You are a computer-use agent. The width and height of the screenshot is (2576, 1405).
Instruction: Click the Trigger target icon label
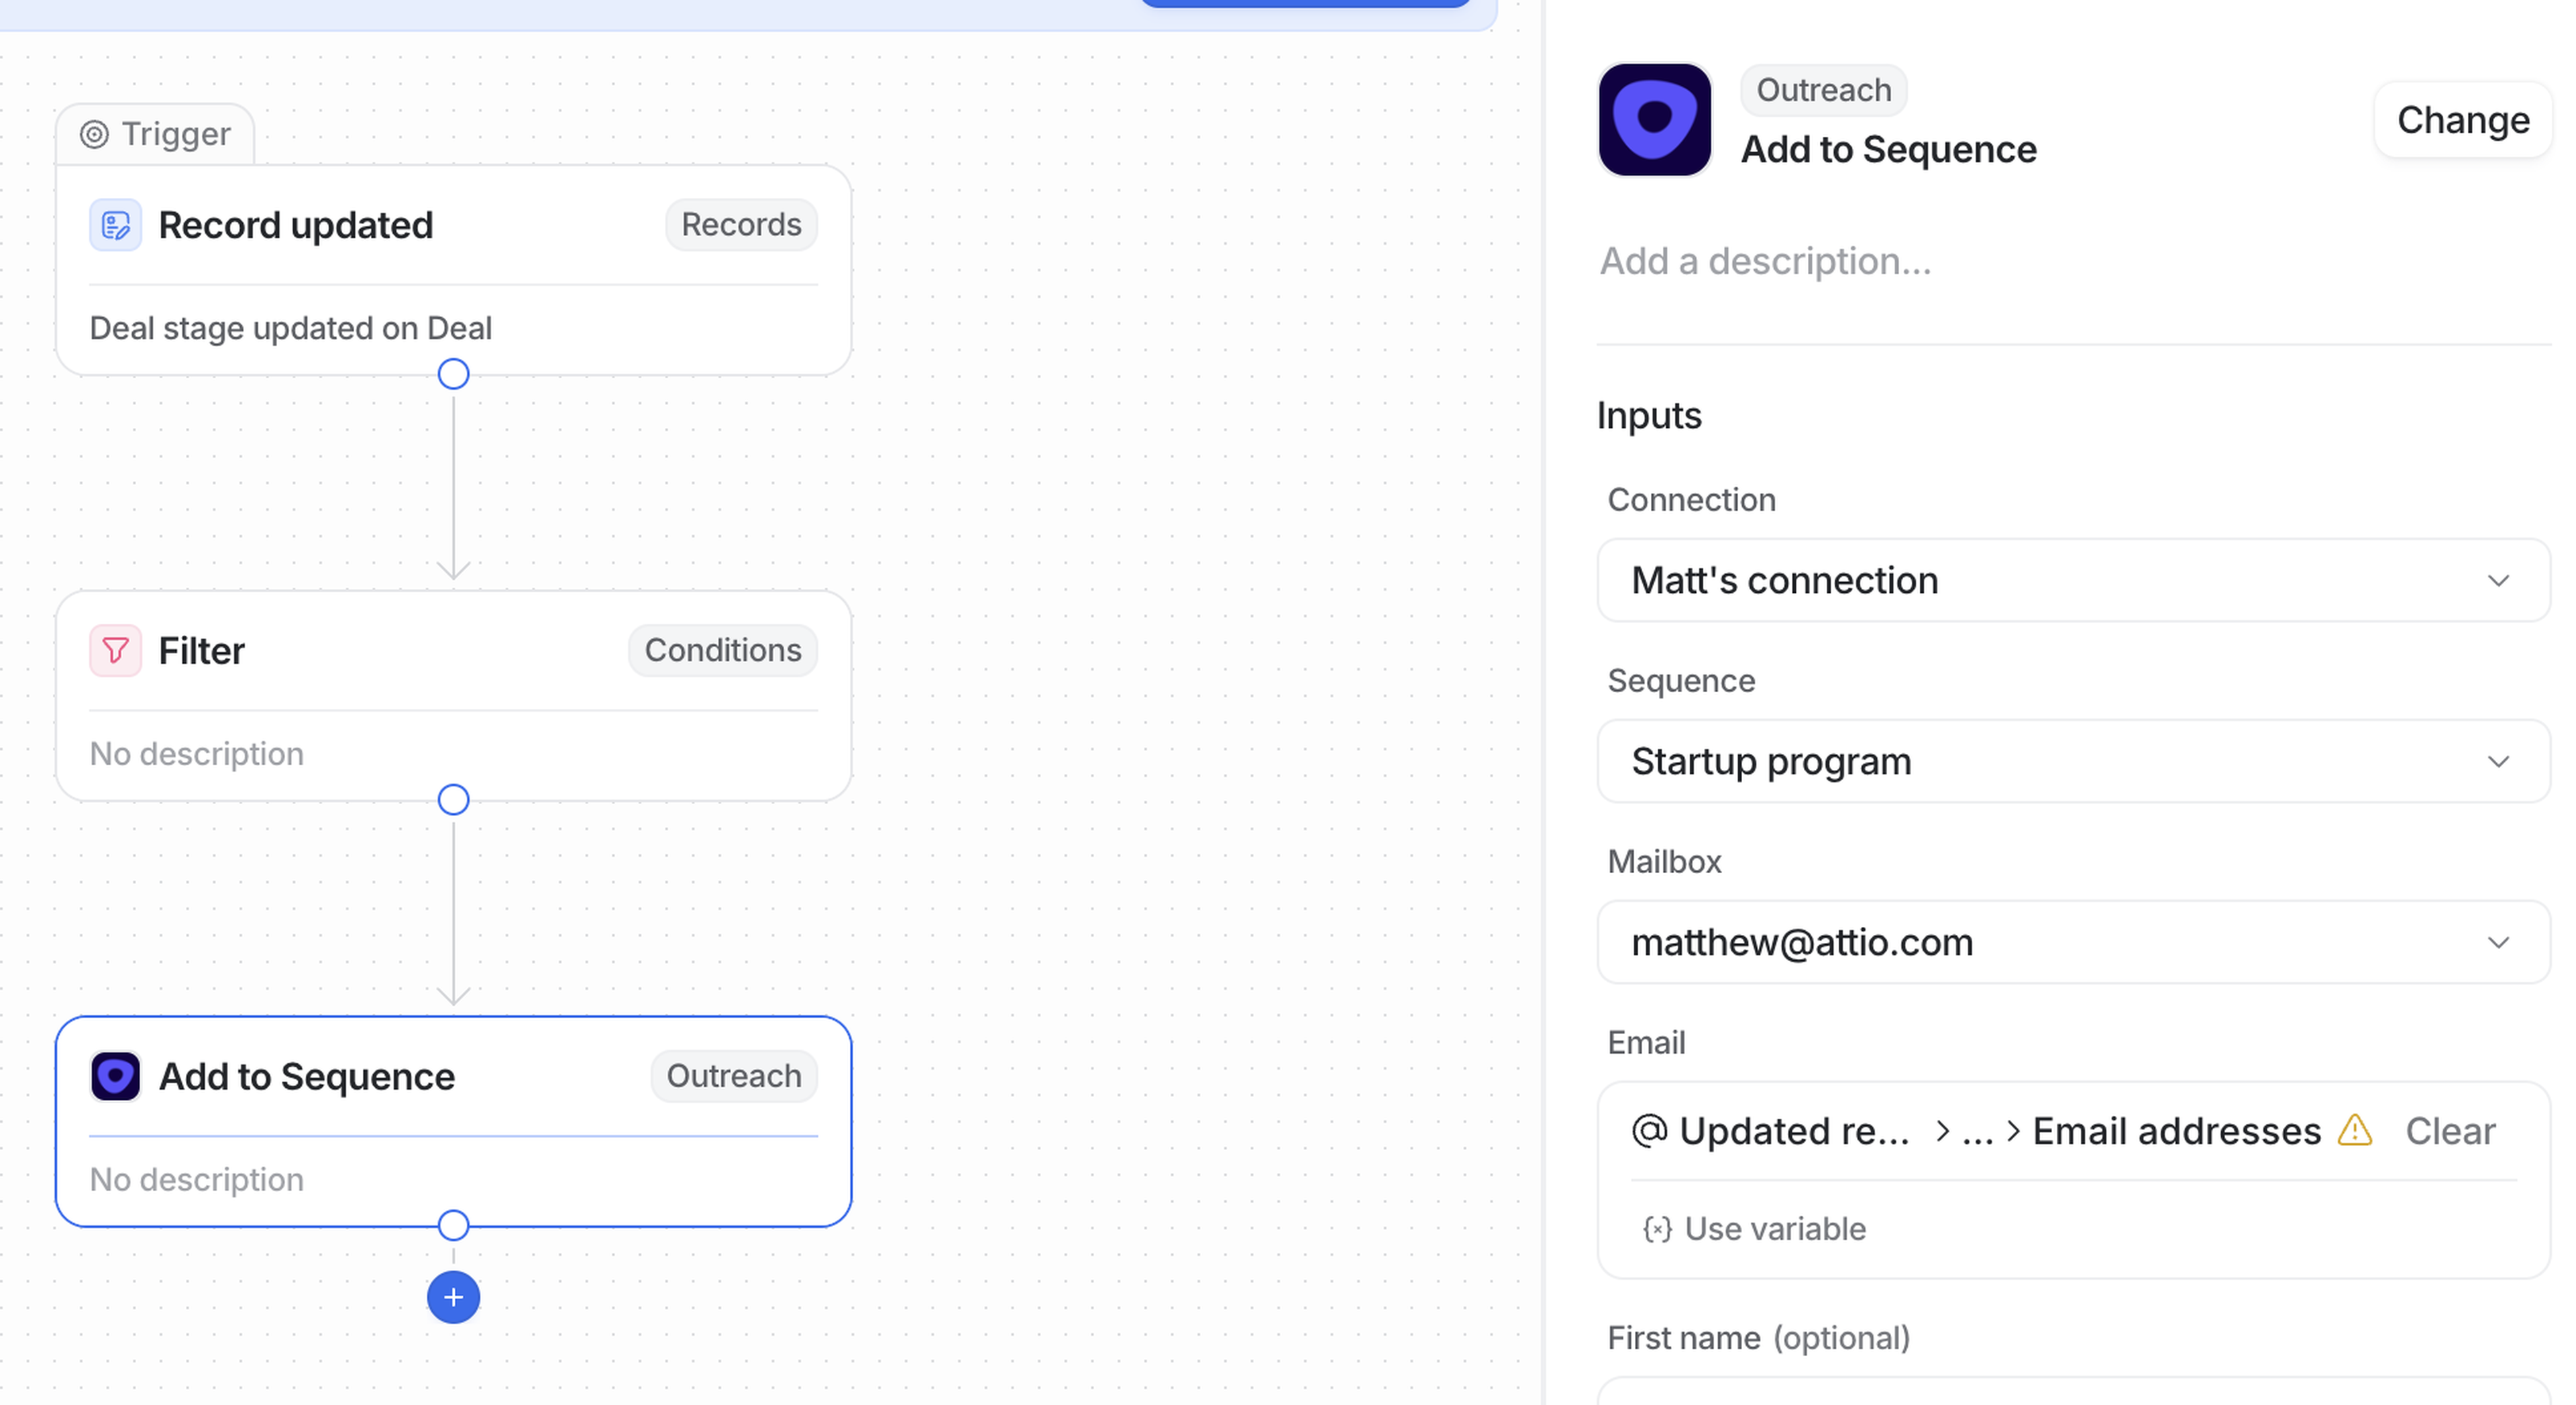94,134
